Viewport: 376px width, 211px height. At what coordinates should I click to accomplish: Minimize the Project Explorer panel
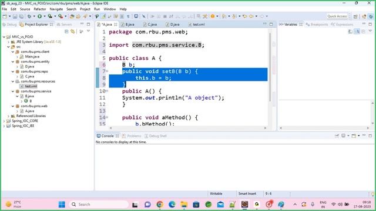click(x=82, y=24)
